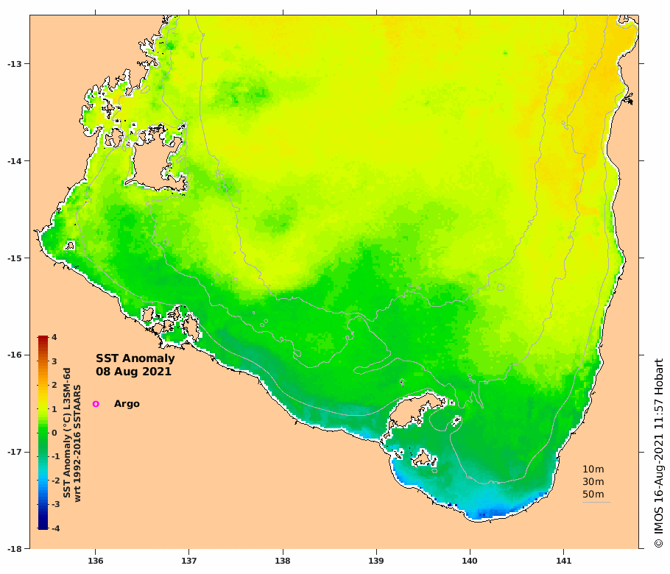670x574 pixels.
Task: Click the color bar's dark red top
Action: 43,339
